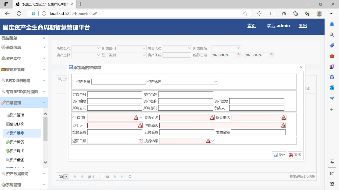Image resolution: width=339 pixels, height=190 pixels.
Task: Open the 执行结果 dropdown arrow
Action: (213, 141)
